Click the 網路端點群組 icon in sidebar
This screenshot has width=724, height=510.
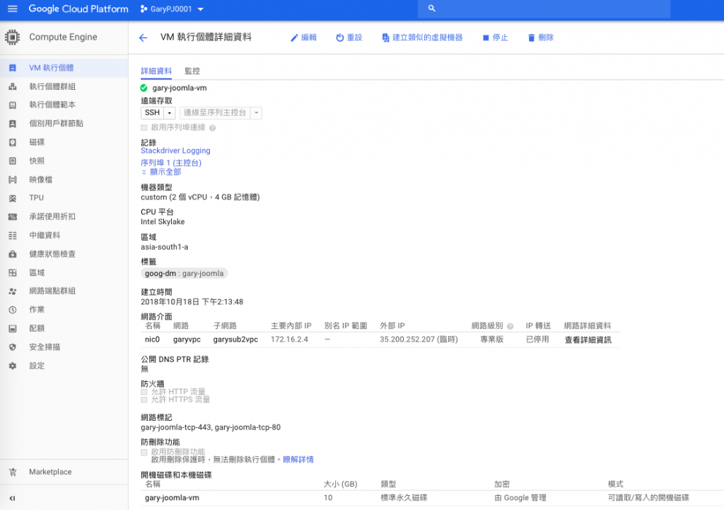[13, 291]
